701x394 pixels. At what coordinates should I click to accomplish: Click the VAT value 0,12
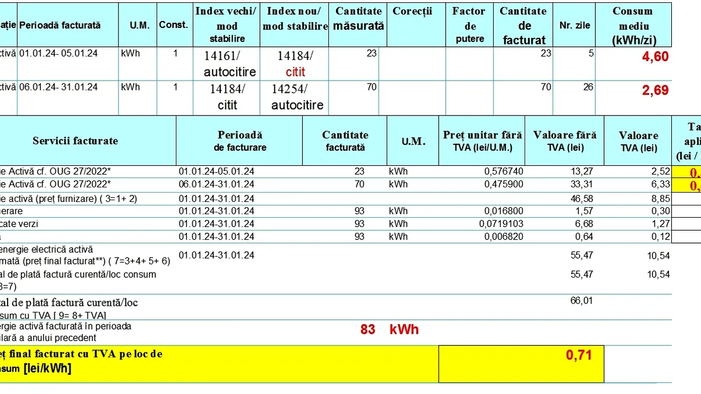point(661,236)
